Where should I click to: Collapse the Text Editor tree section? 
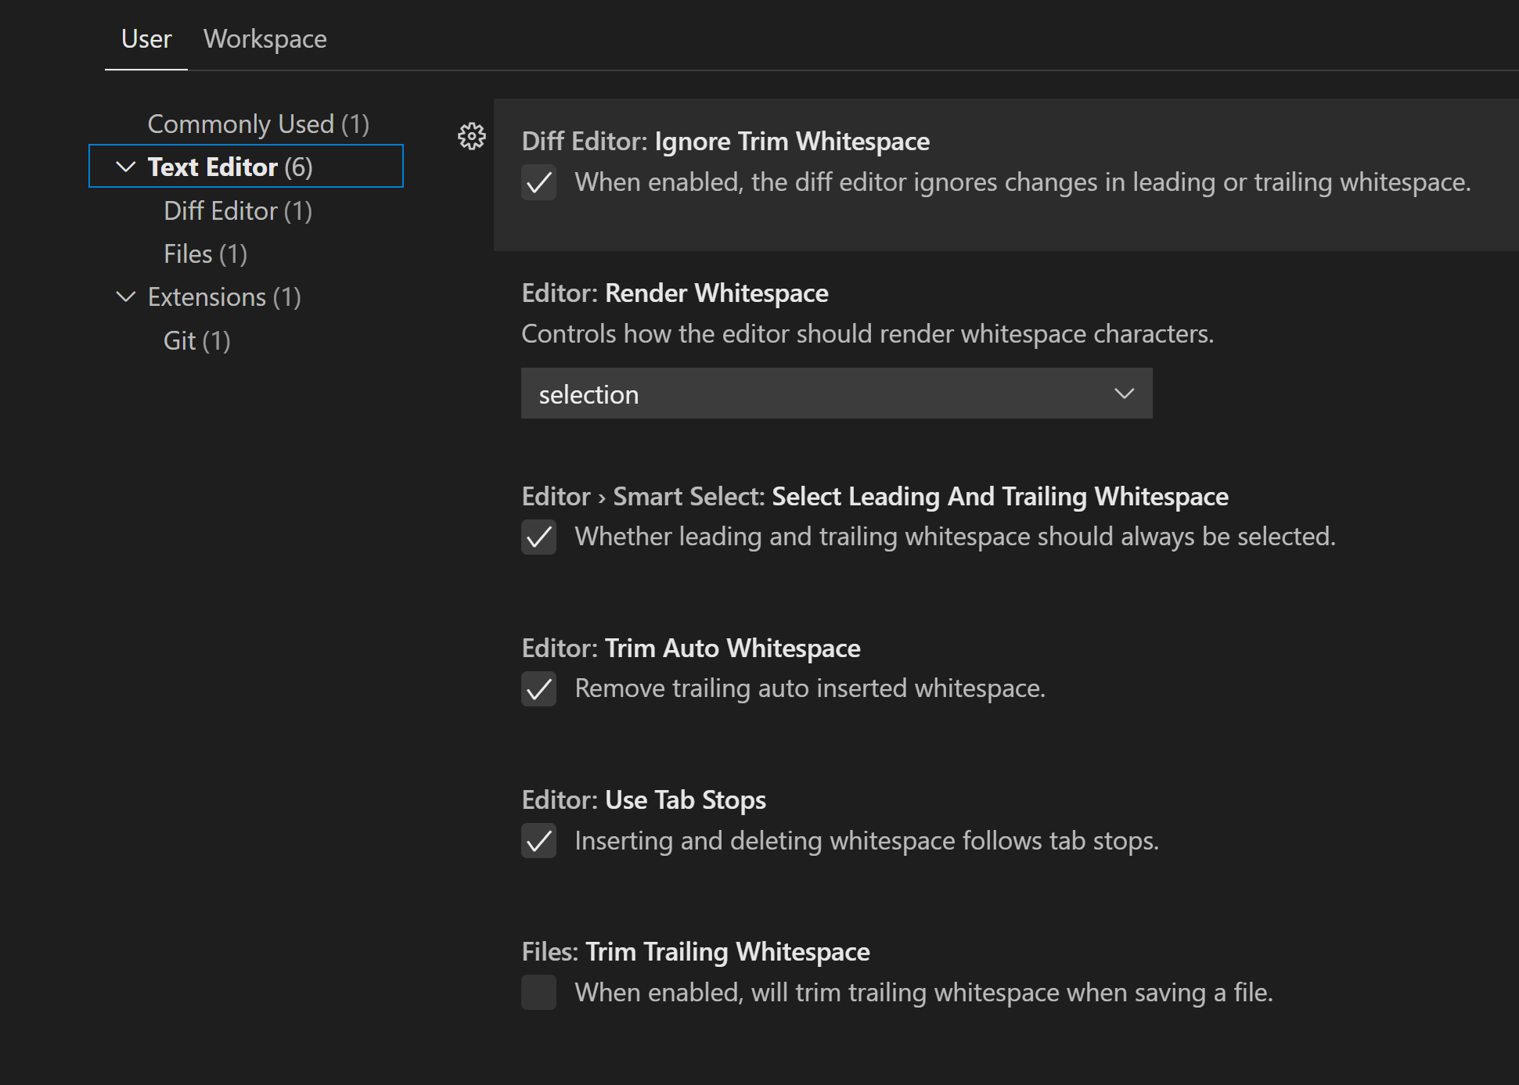125,166
